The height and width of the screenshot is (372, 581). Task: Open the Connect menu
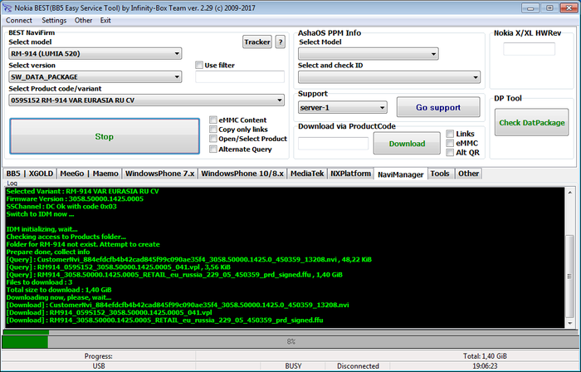coord(19,21)
